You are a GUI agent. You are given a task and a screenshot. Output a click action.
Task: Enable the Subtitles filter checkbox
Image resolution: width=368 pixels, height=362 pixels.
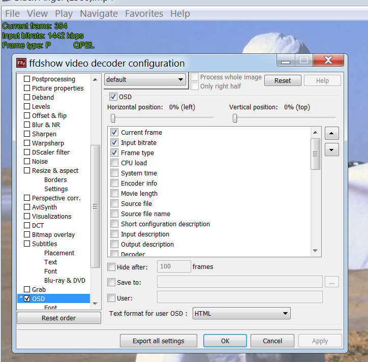[x=27, y=244]
